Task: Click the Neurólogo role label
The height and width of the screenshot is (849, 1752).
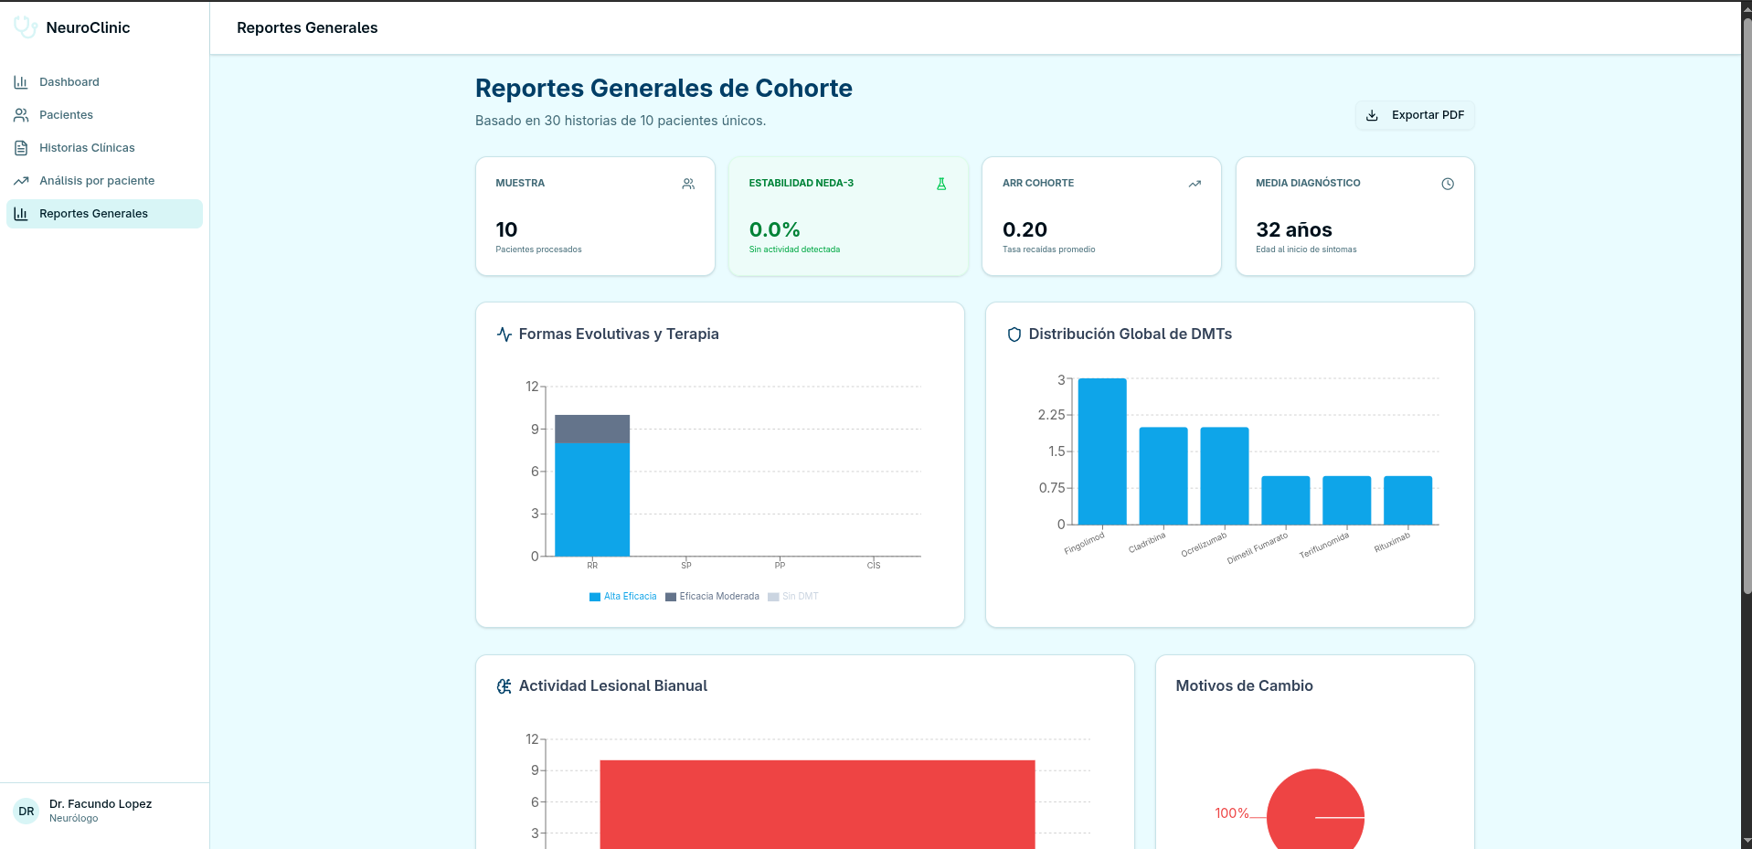Action: tap(73, 819)
